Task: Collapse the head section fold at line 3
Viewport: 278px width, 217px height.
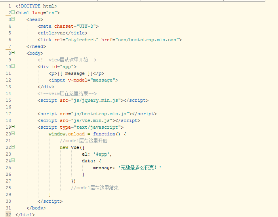Action: tap(13, 19)
